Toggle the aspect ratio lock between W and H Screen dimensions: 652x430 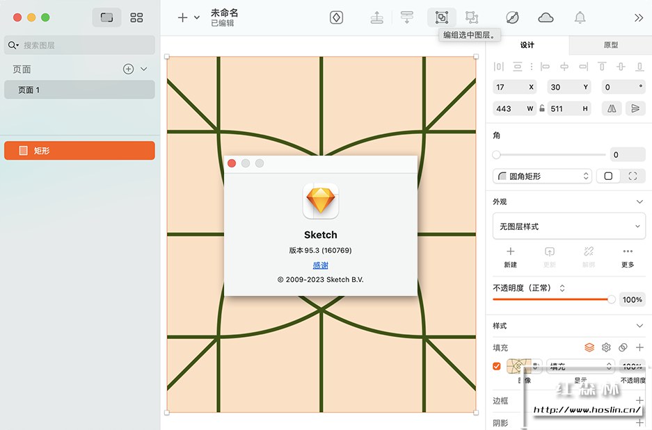click(x=542, y=108)
